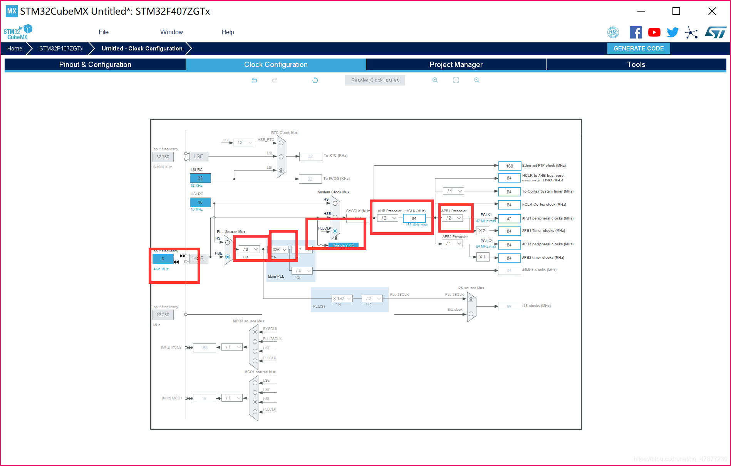Switch to Project Manager tab
This screenshot has height=466, width=731.
point(456,64)
